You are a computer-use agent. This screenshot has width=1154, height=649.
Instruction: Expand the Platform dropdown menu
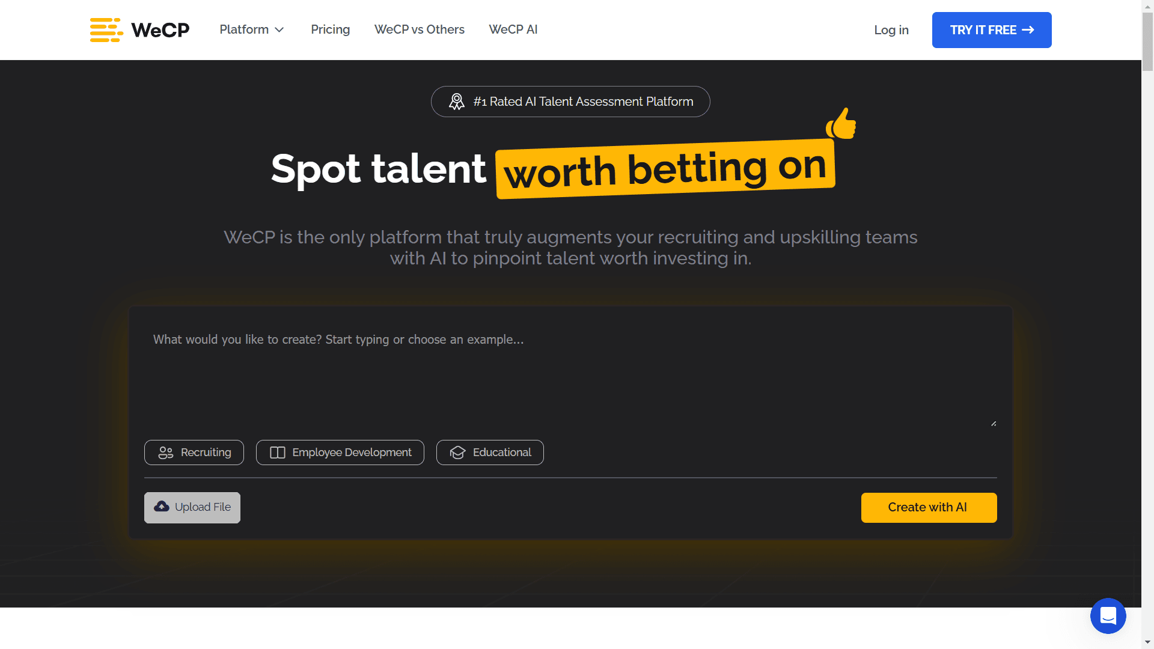coord(244,29)
